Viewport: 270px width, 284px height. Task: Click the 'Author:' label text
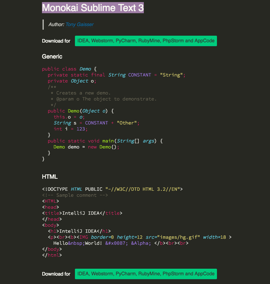pyautogui.click(x=56, y=25)
